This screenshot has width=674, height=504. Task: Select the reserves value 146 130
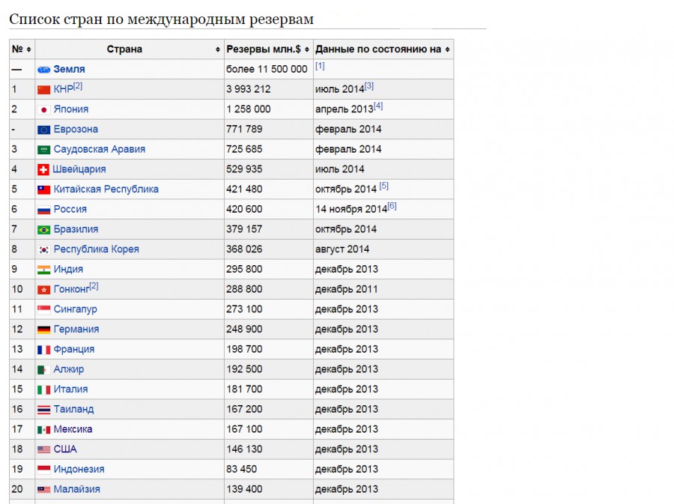coord(244,449)
